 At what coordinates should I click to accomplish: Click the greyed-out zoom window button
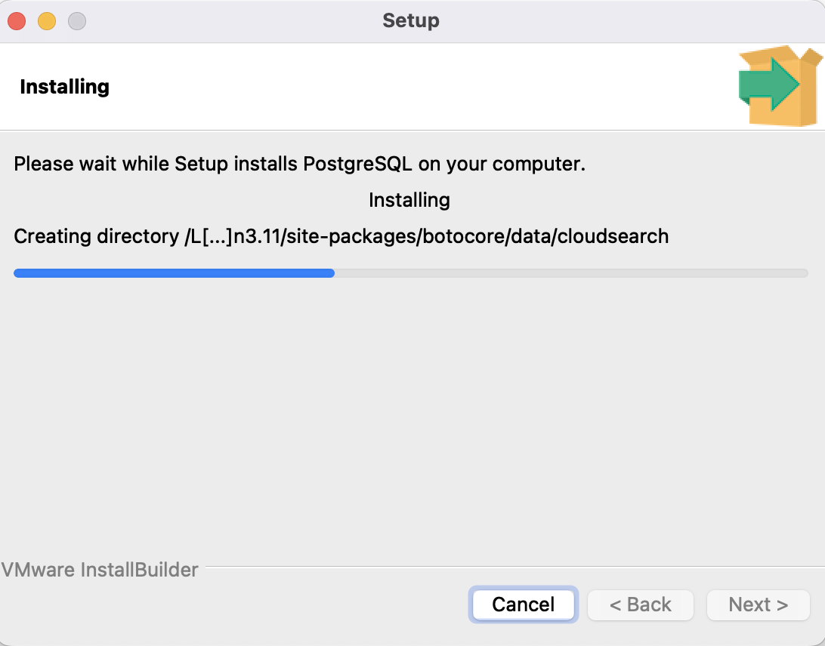pos(77,21)
